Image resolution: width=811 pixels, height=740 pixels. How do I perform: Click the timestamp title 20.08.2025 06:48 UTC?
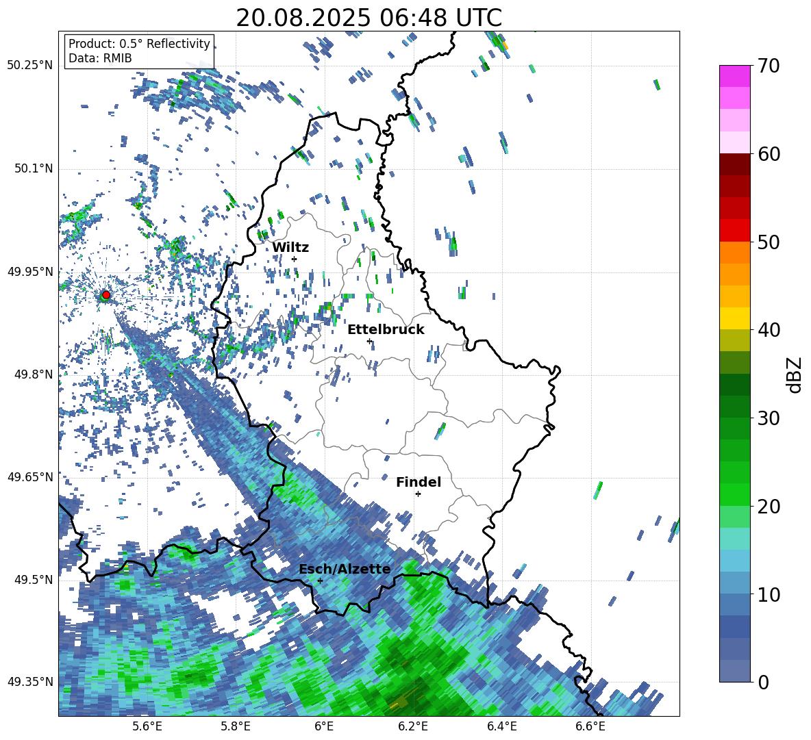tap(369, 18)
